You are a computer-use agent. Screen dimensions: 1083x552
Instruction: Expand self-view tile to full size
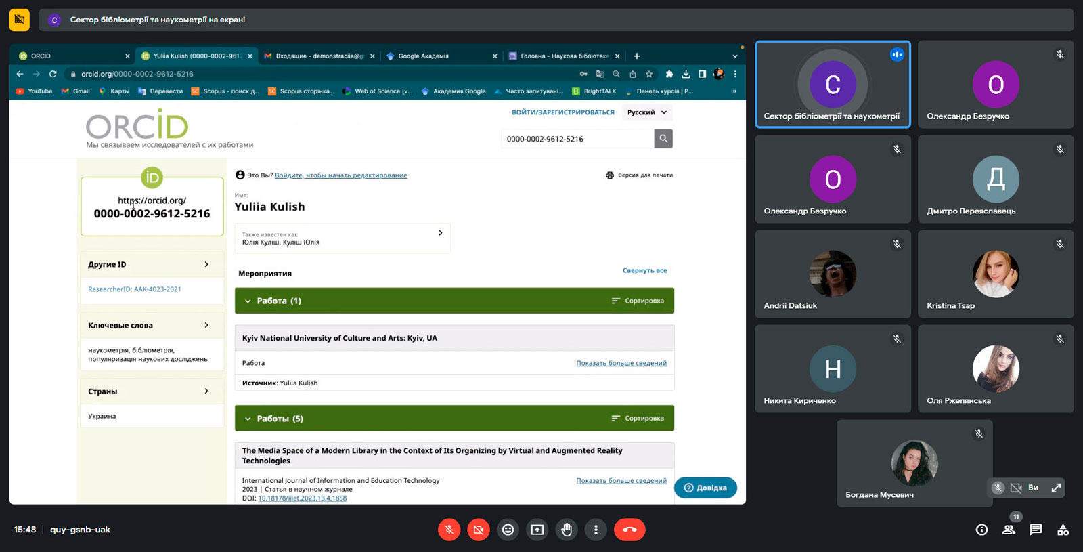click(x=1056, y=488)
